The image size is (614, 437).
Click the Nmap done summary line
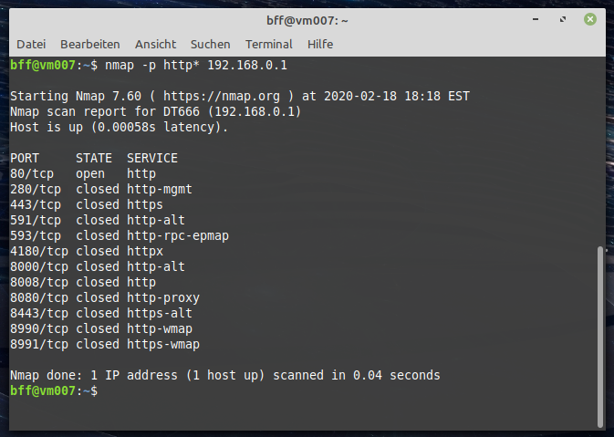tap(225, 375)
